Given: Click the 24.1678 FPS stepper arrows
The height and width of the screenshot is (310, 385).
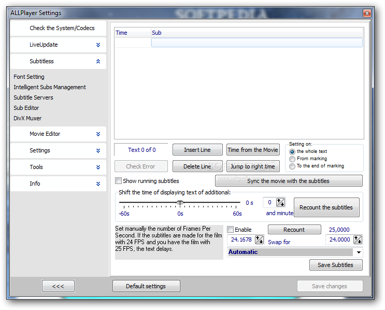Looking at the screenshot, I should click(x=259, y=239).
